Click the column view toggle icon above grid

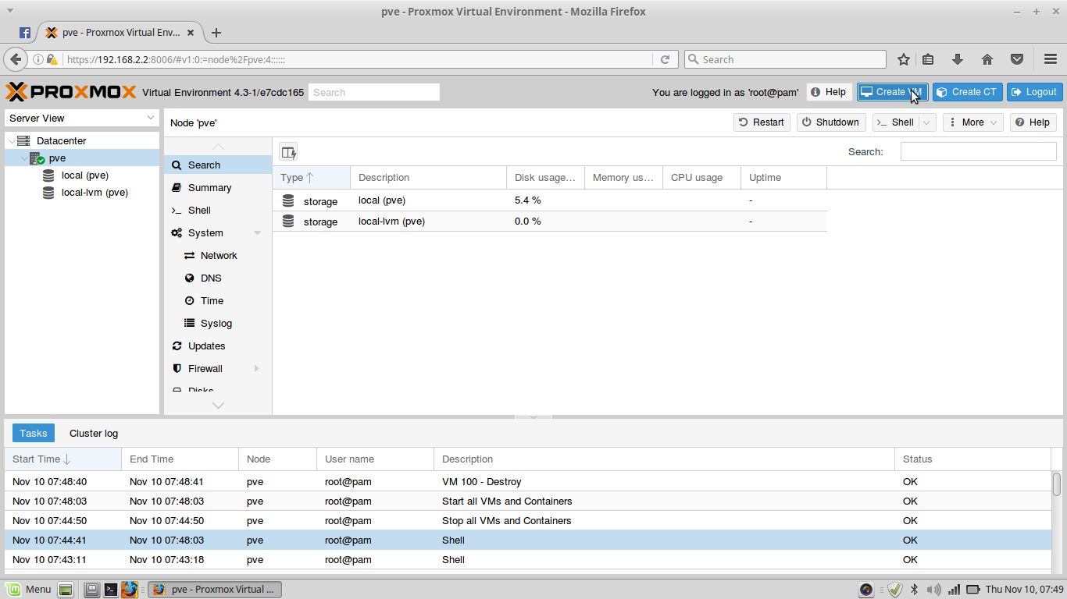click(288, 152)
